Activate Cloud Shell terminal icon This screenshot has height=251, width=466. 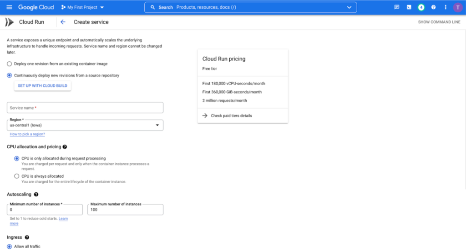pyautogui.click(x=409, y=7)
